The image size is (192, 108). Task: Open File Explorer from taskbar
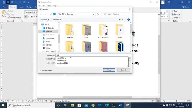[x=72, y=105]
